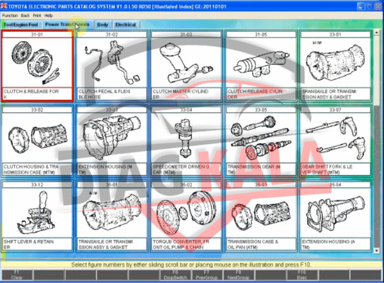
Task: Switch to the Body tab
Action: pos(102,25)
